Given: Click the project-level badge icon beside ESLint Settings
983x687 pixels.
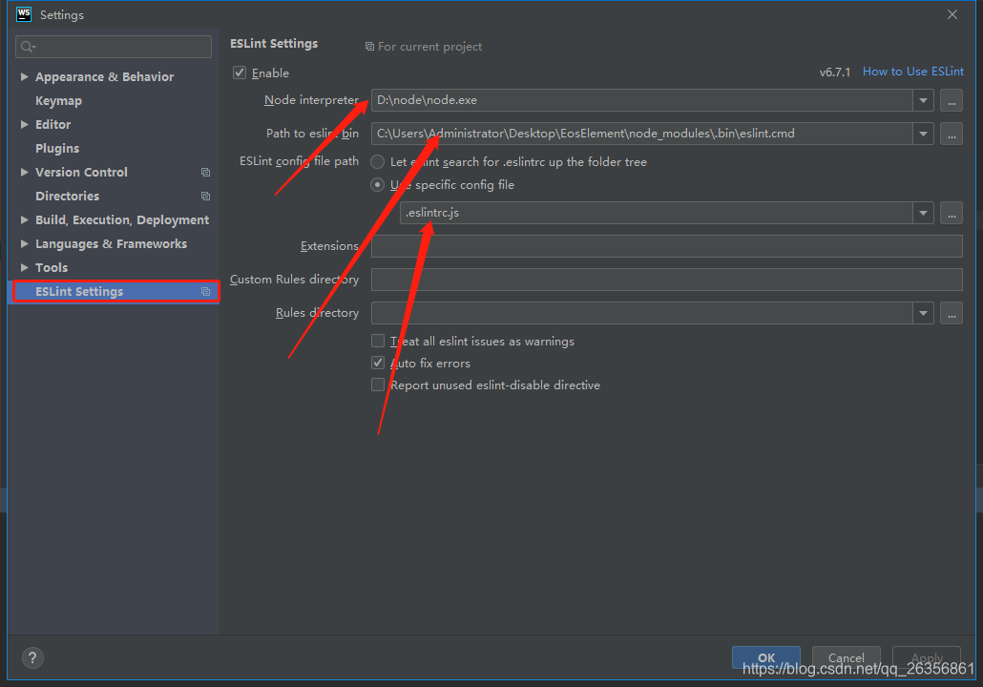Looking at the screenshot, I should pyautogui.click(x=206, y=291).
